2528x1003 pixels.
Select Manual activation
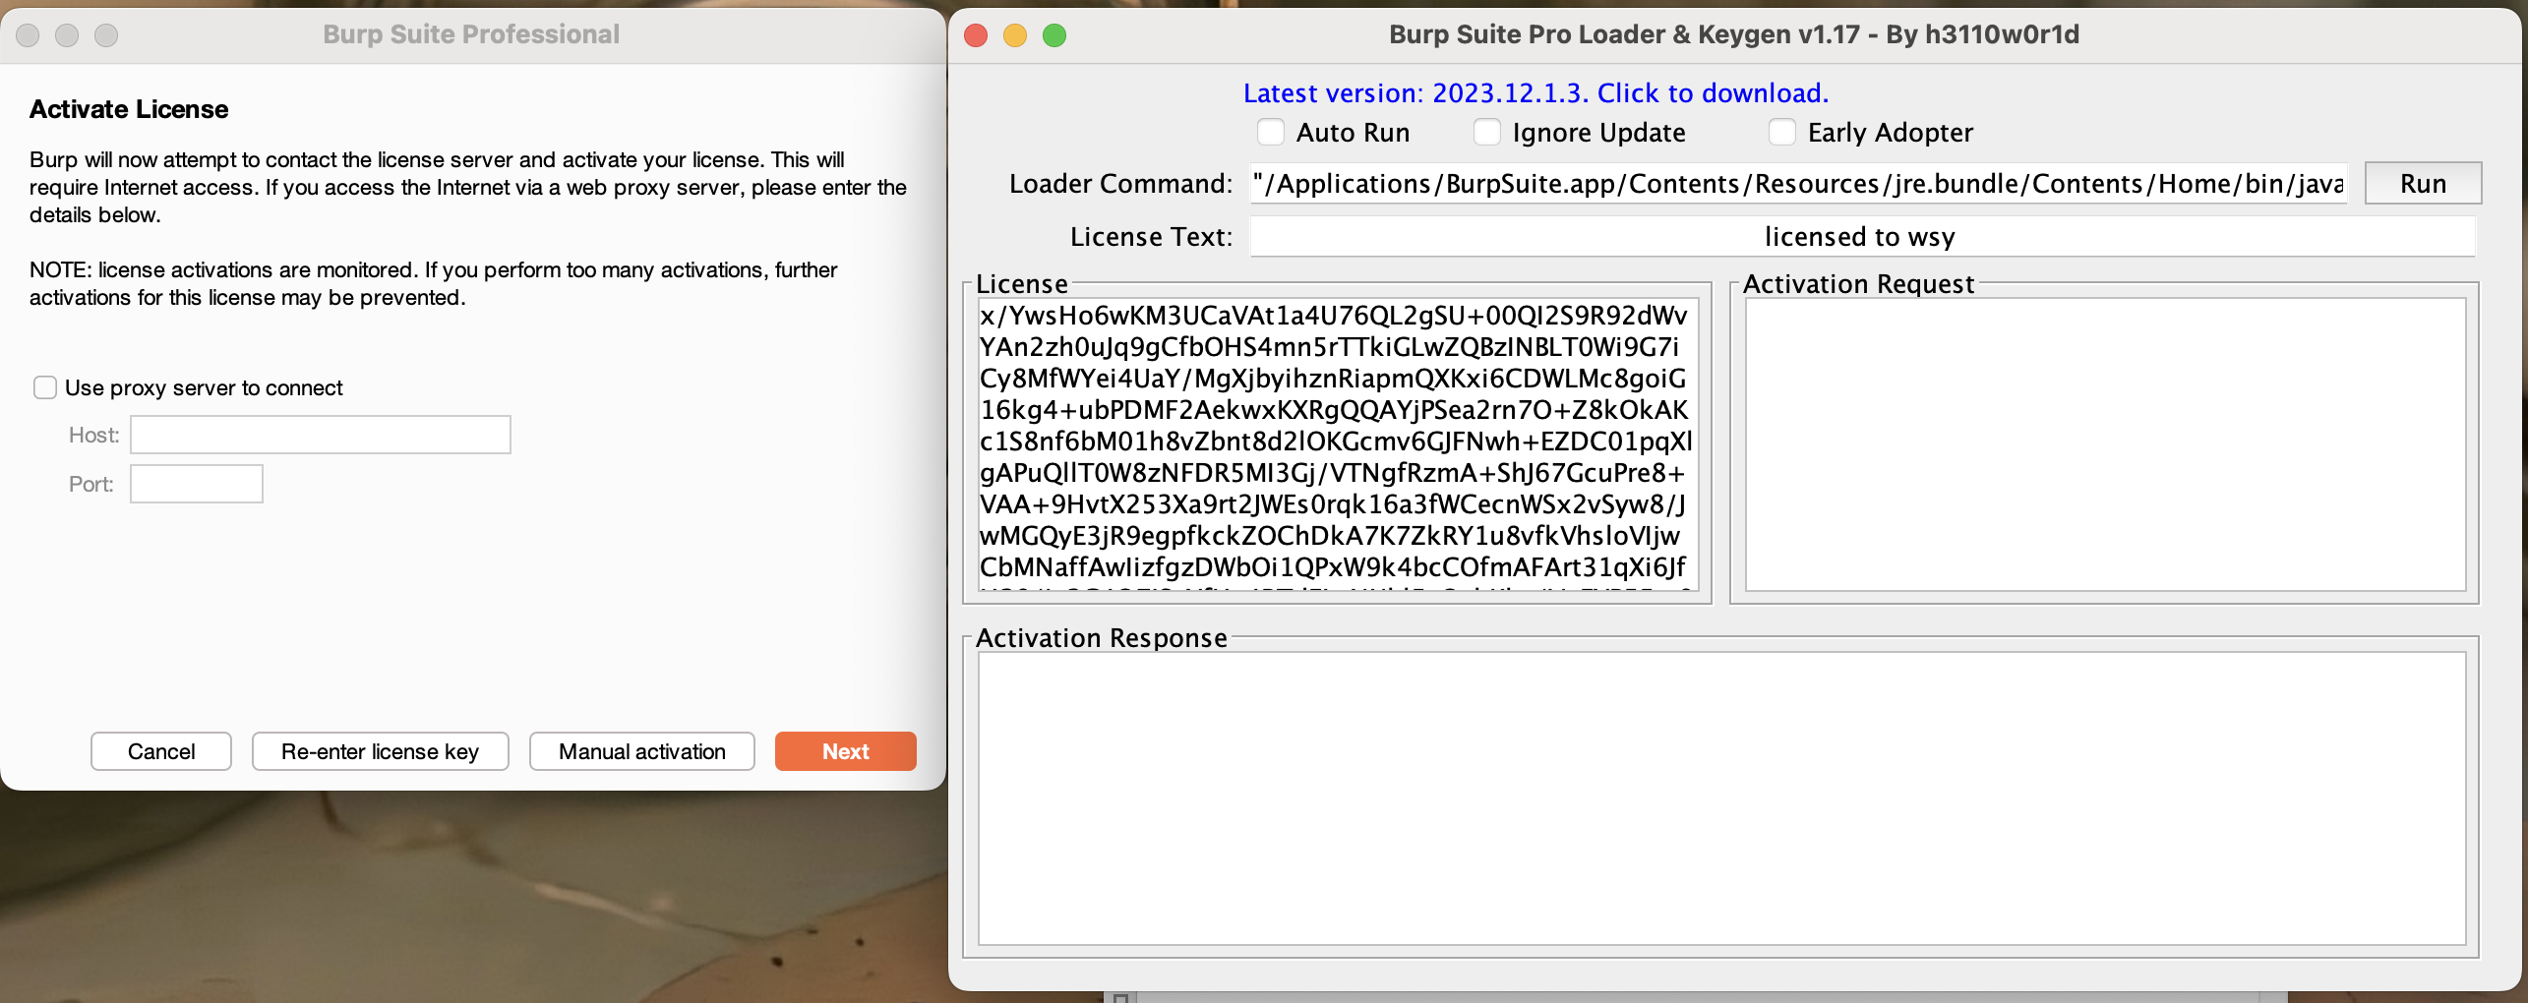(642, 751)
